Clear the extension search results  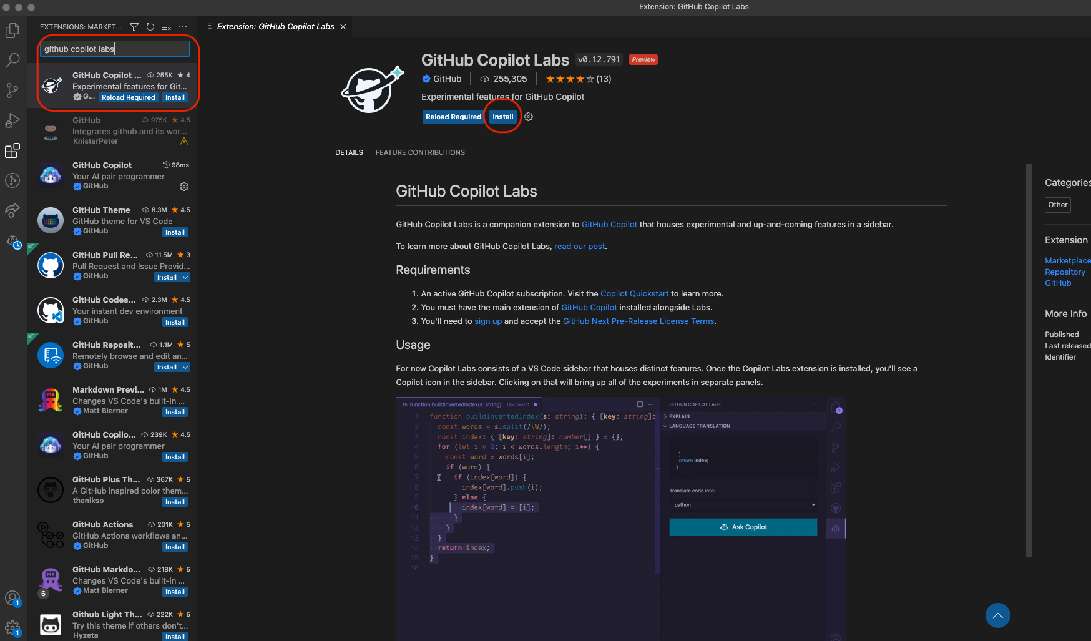166,27
